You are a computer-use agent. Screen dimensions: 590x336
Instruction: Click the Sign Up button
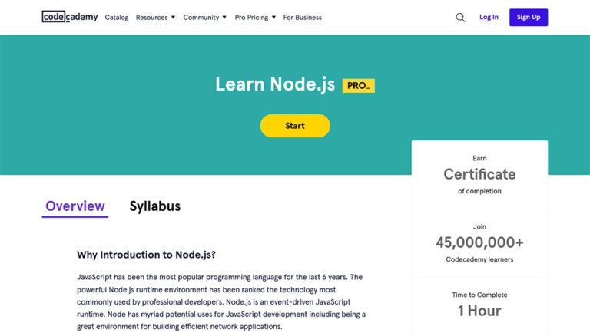click(529, 18)
